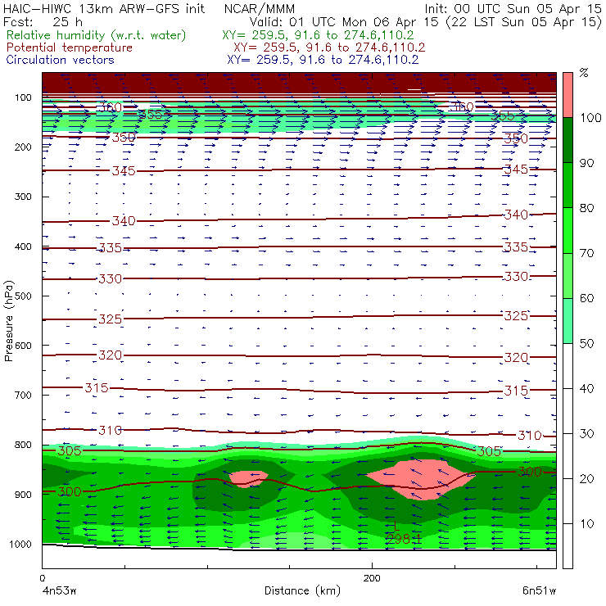The image size is (606, 606).
Task: Click the pressure axis tick label "900"
Action: point(23,495)
